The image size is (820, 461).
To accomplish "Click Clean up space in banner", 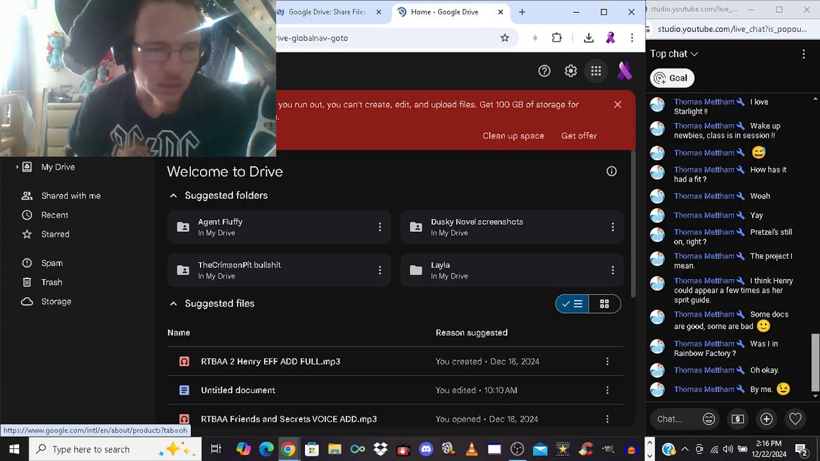I will coord(513,136).
